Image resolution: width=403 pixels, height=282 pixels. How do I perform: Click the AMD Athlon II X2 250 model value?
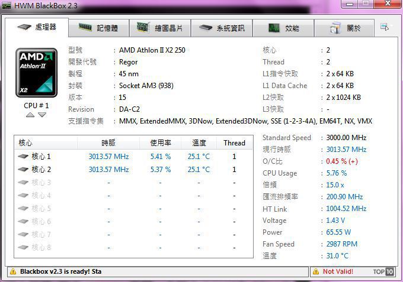[152, 50]
